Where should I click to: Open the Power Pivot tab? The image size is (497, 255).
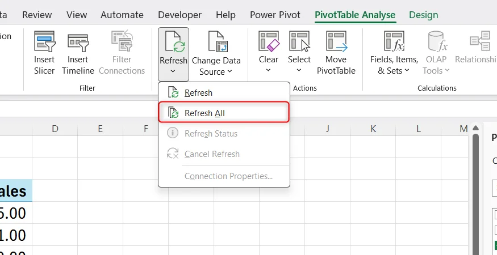click(275, 15)
